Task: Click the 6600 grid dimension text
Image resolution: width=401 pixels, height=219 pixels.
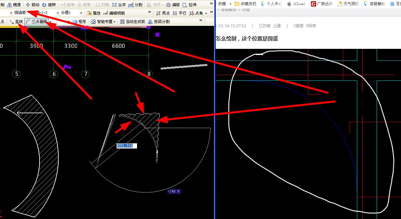Action: click(119, 46)
